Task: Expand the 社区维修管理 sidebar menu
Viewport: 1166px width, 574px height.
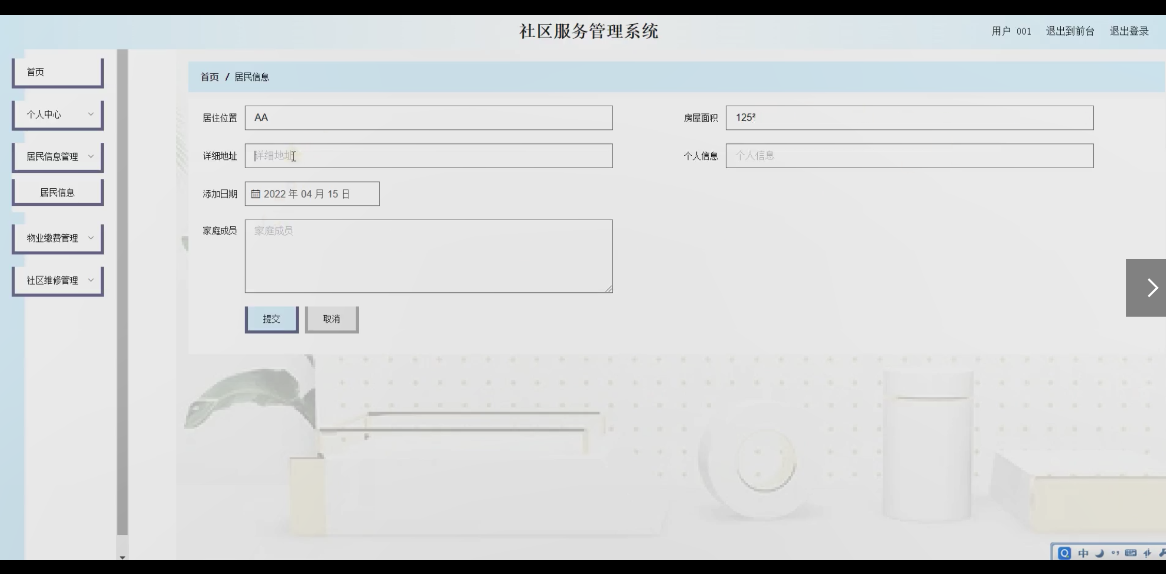Action: coord(58,281)
